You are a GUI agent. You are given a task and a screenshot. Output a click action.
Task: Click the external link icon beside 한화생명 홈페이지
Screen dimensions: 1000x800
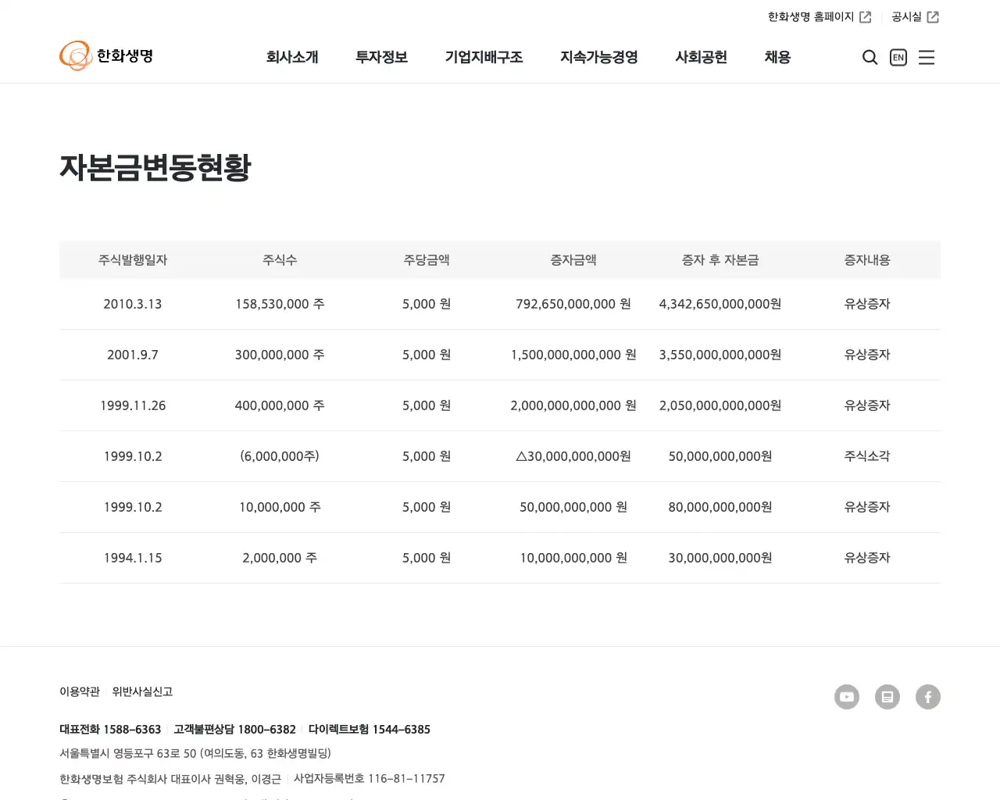click(865, 16)
